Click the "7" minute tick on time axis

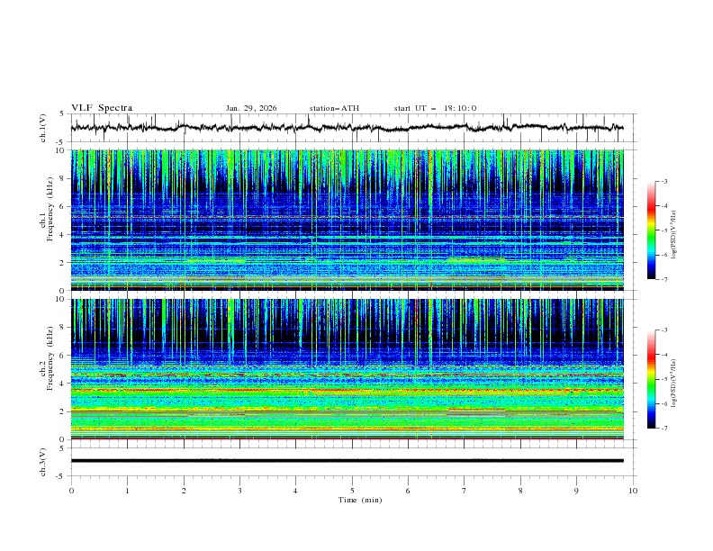tap(465, 491)
